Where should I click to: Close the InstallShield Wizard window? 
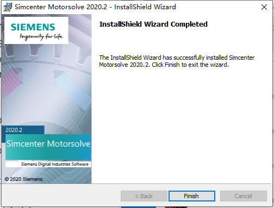click(264, 7)
